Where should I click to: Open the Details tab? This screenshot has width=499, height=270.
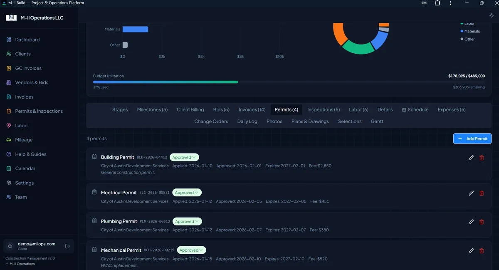coord(385,109)
